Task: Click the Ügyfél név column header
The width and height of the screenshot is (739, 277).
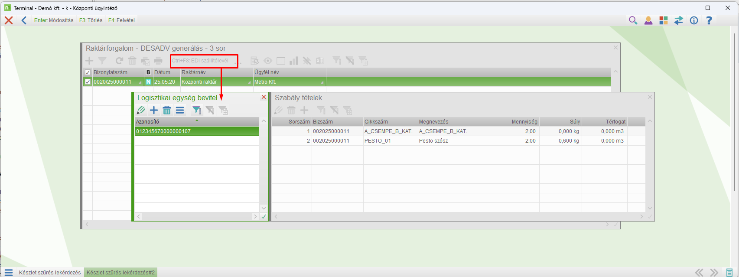Action: (x=290, y=72)
